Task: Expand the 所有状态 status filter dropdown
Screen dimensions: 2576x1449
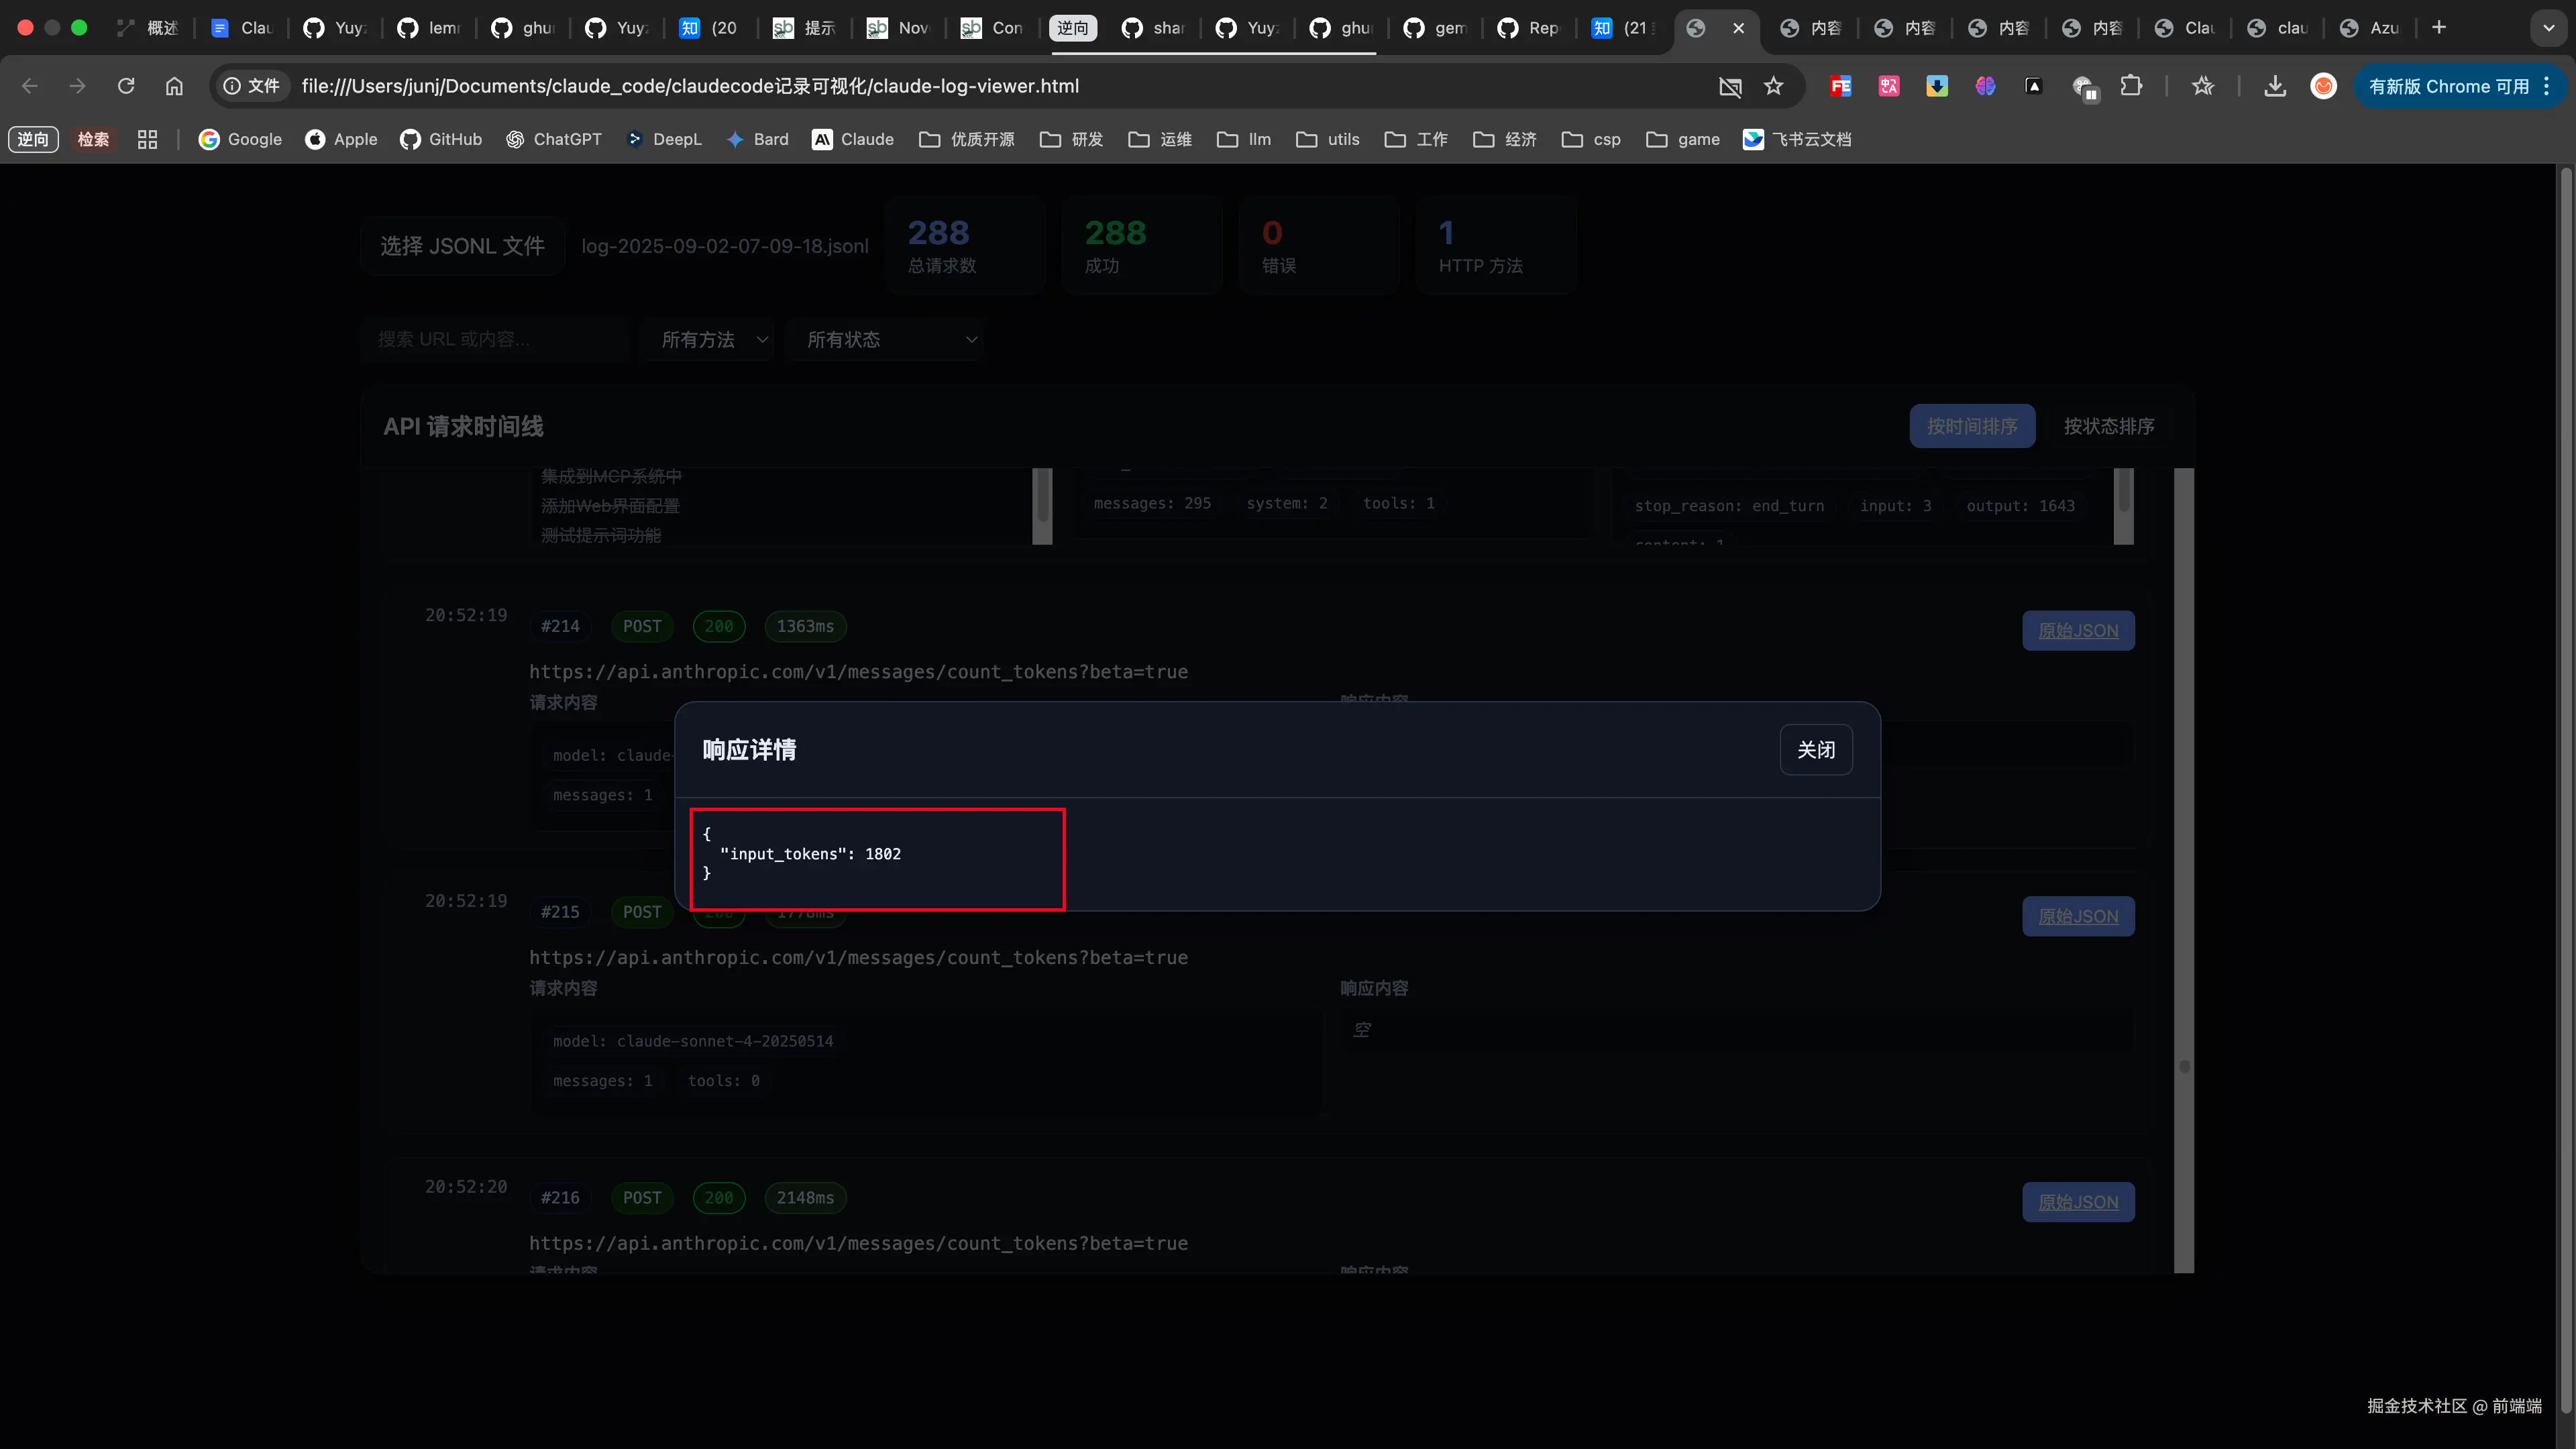Action: click(884, 340)
